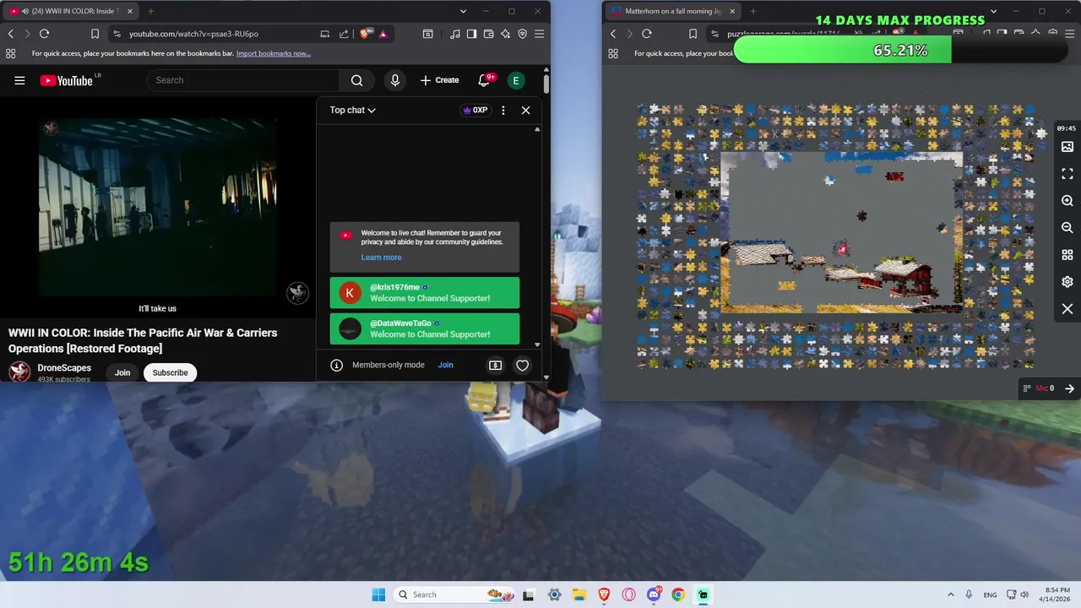Expand the Top chat mode dropdown
Image resolution: width=1081 pixels, height=608 pixels.
352,110
